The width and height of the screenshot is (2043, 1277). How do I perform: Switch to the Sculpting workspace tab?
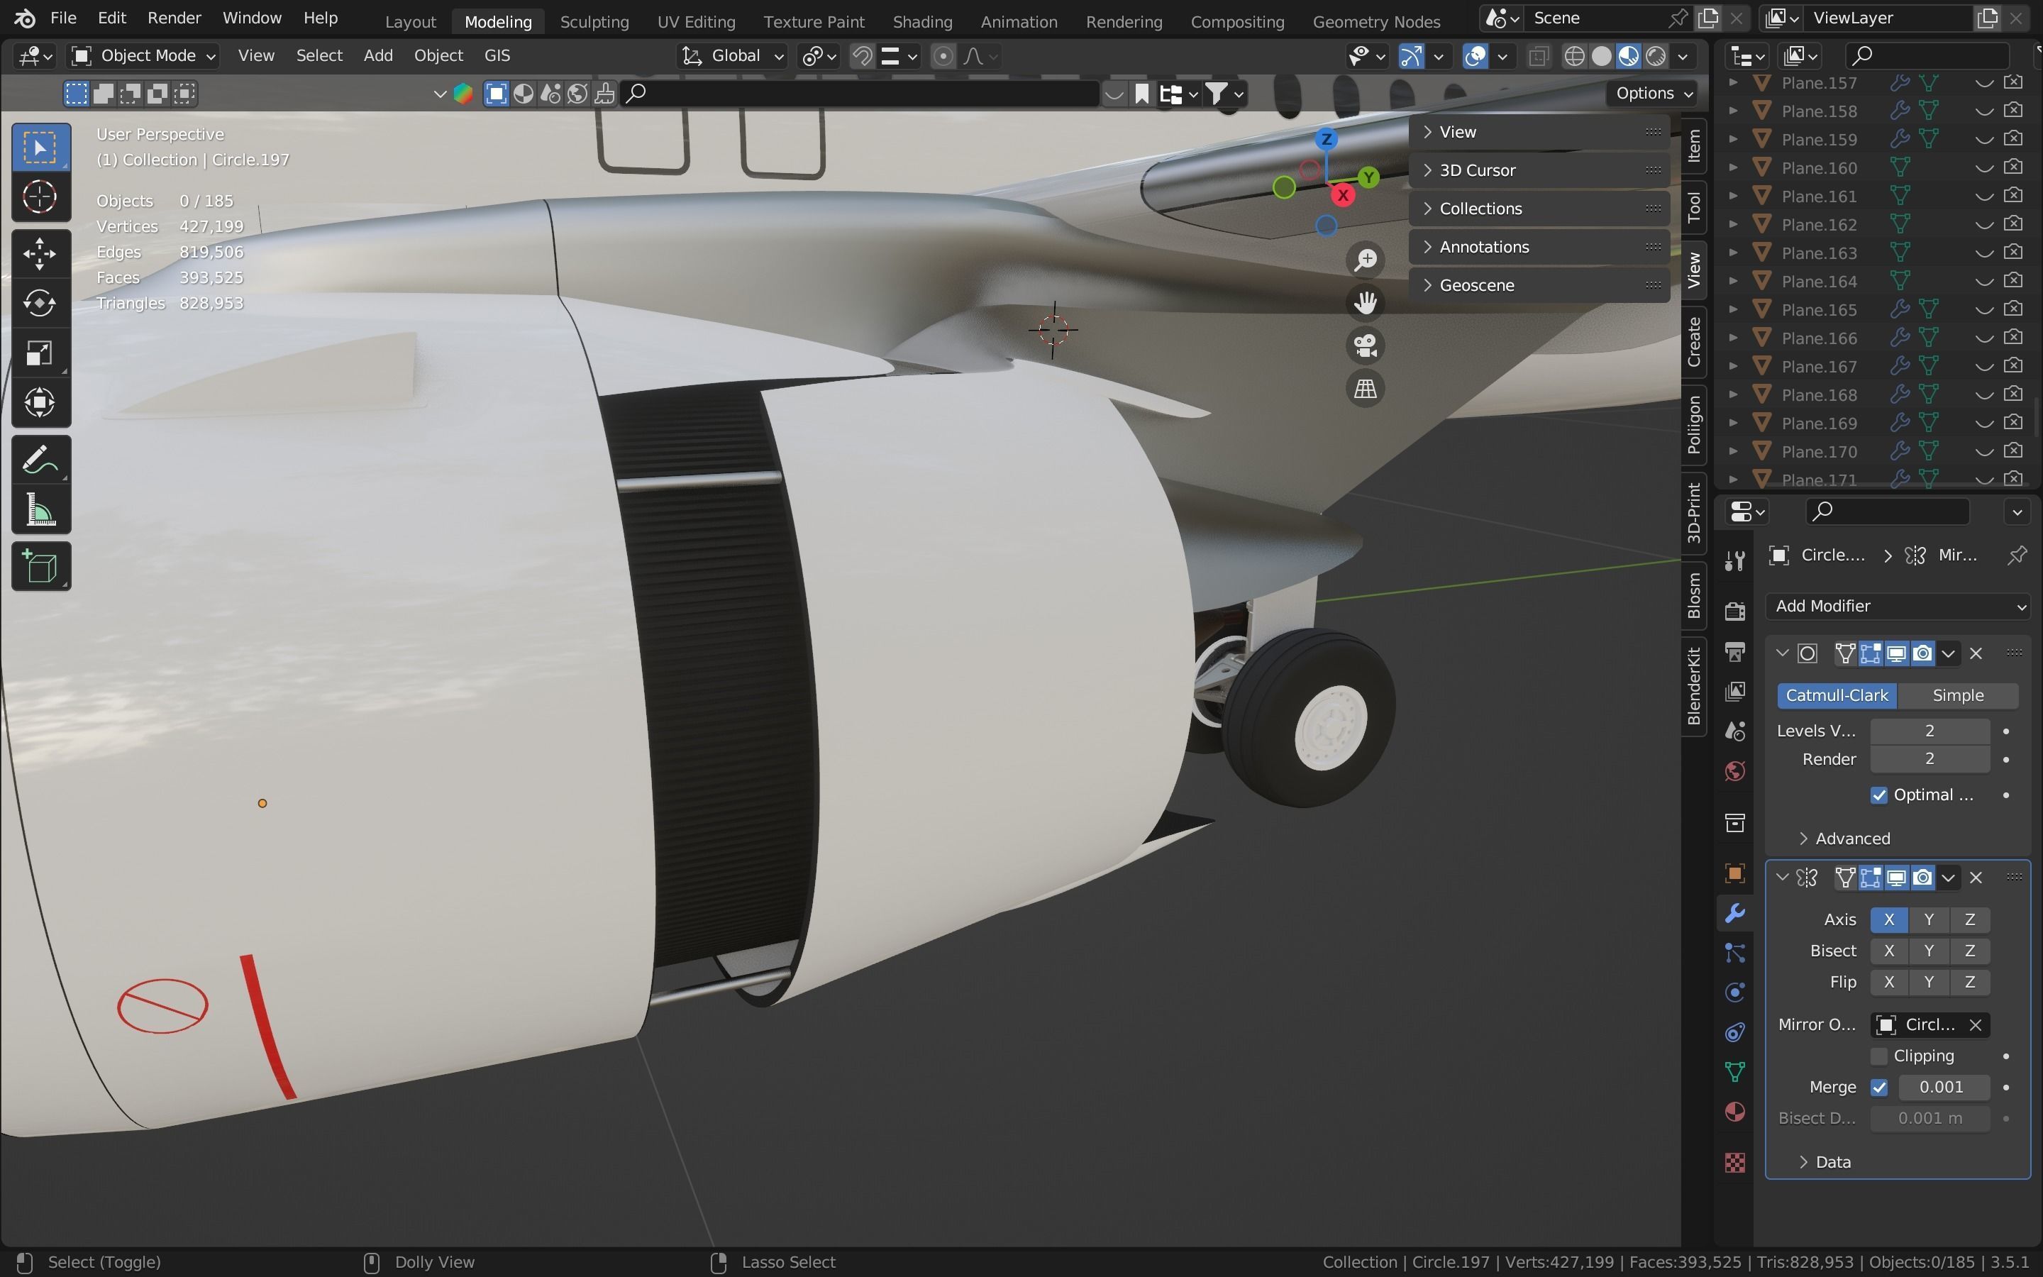[594, 21]
